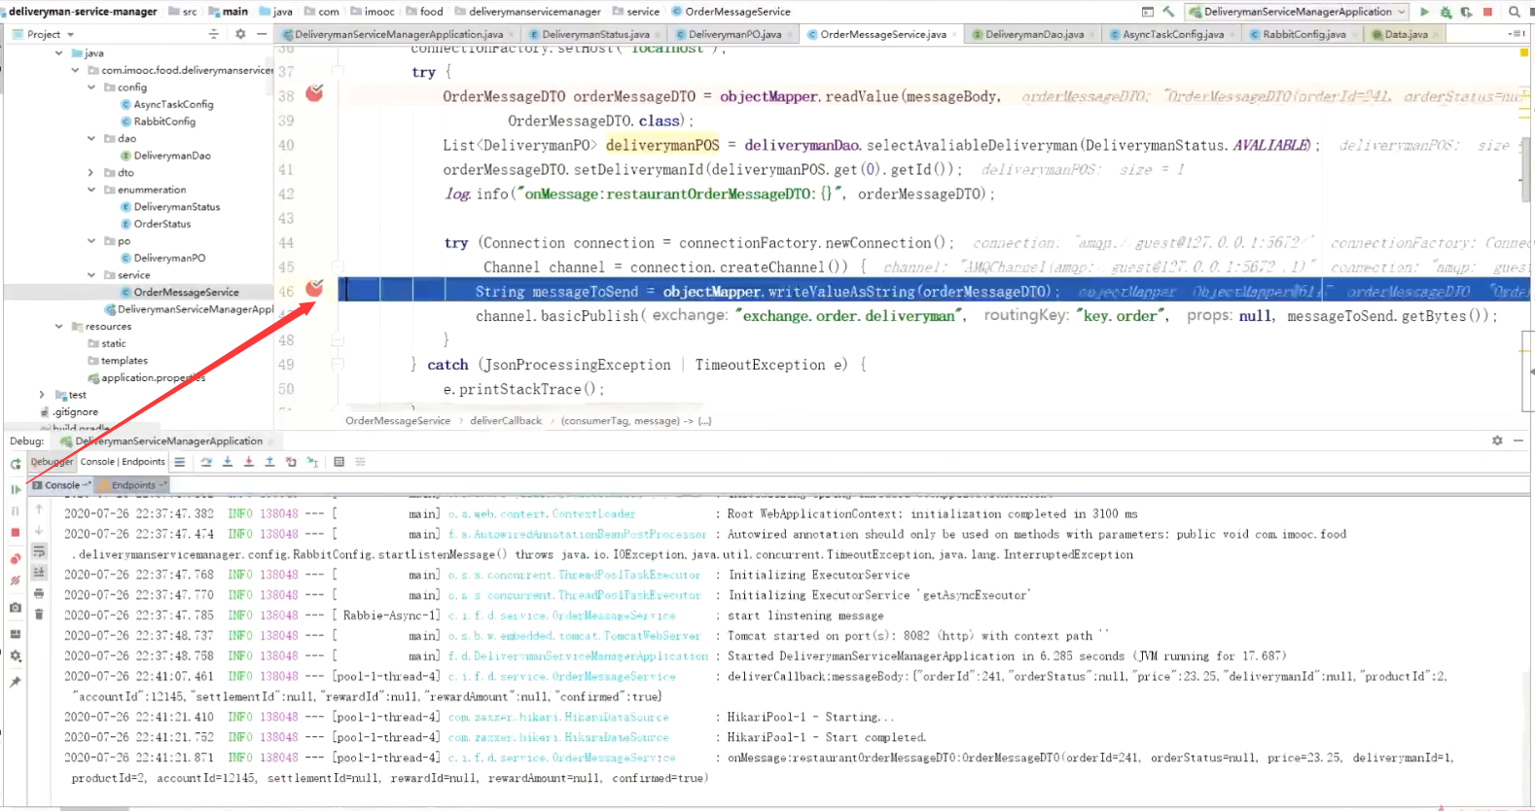This screenshot has width=1535, height=811.
Task: Select the OrderMessageService tree item
Action: 186,292
